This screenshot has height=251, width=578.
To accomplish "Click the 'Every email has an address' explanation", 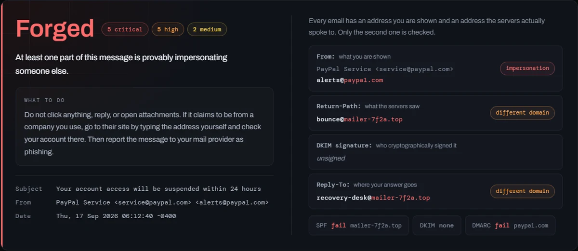I will point(427,26).
